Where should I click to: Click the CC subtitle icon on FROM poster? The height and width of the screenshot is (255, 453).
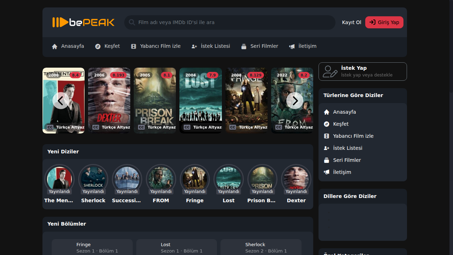click(279, 127)
